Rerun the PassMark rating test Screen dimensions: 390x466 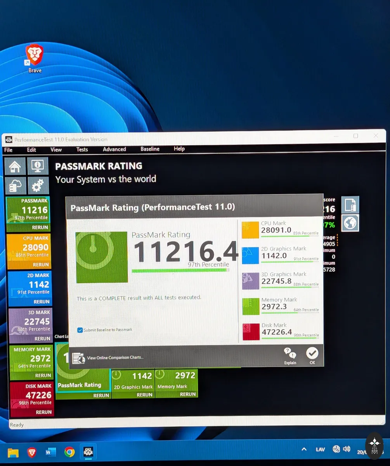(40, 227)
